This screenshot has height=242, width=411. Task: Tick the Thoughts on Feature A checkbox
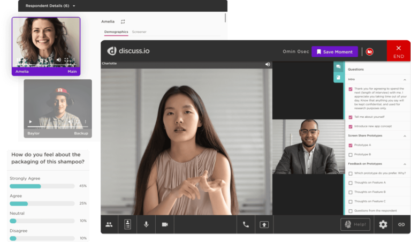[351, 183]
